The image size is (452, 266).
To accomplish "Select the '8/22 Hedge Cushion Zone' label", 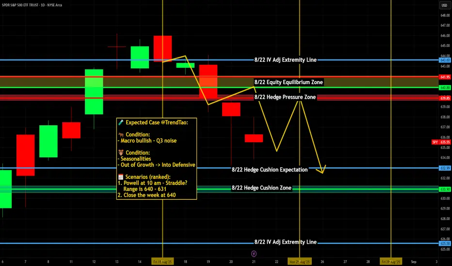I will click(x=261, y=188).
